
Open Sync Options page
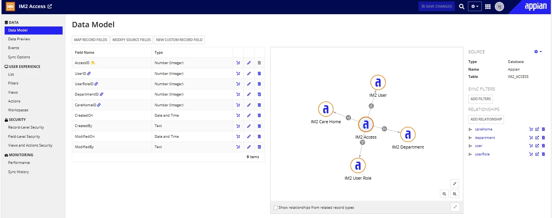point(19,57)
